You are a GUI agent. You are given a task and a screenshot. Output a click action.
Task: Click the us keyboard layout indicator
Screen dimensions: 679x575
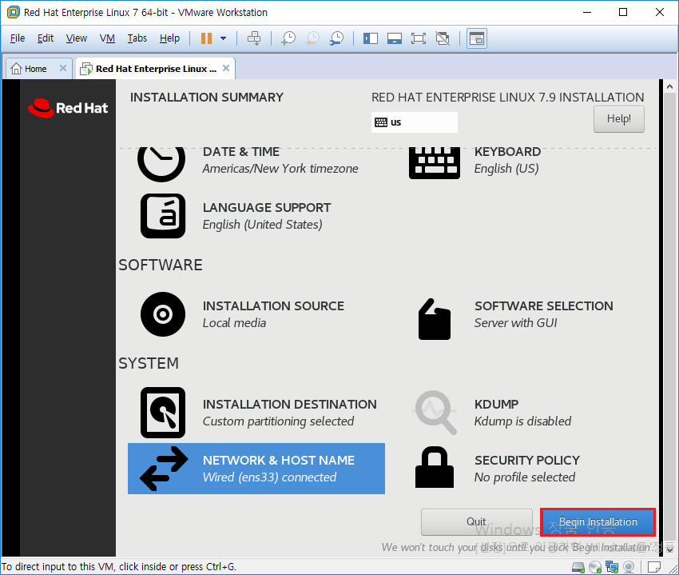(414, 122)
